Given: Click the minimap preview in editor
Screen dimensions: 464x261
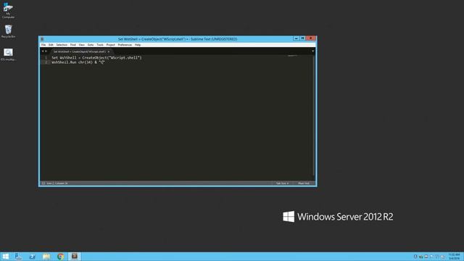Looking at the screenshot, I should (x=293, y=56).
